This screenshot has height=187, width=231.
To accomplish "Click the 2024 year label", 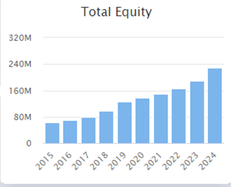I will tap(207, 161).
